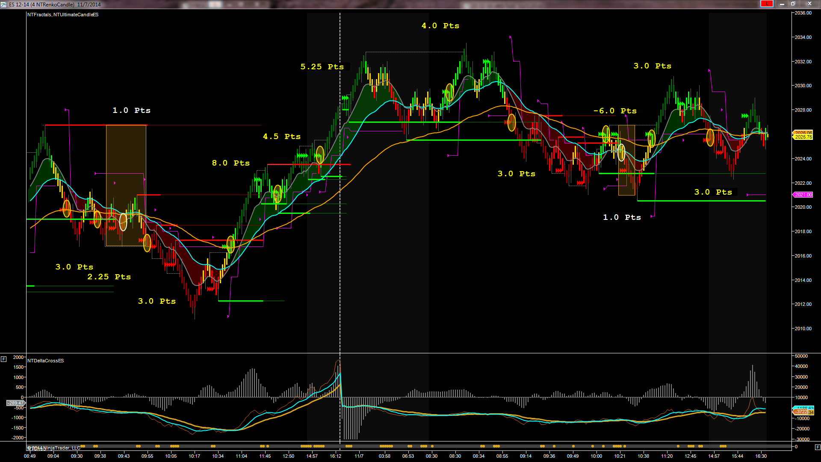
Task: Restore down the chart window
Action: 793,4
